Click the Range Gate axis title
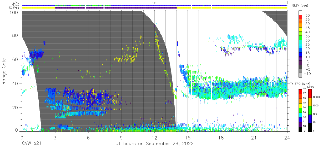Viewport: 323px width, 149px height. tap(4, 71)
